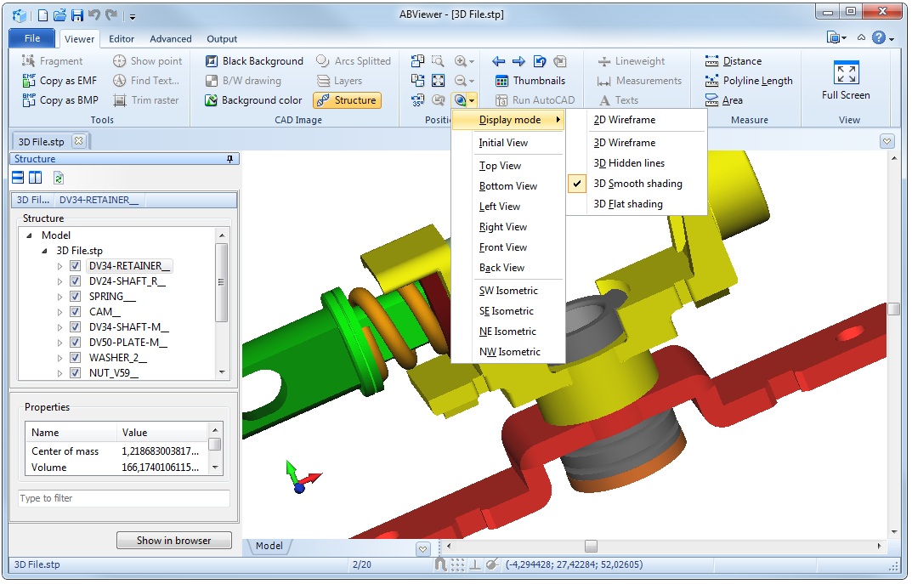Uncheck visibility of SPRING__ part
This screenshot has height=584, width=912.
[76, 296]
